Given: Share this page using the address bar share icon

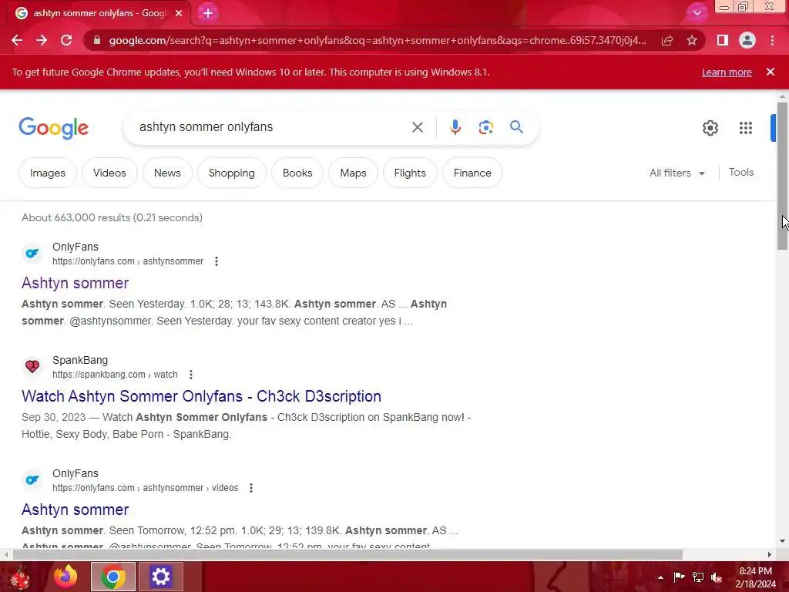Looking at the screenshot, I should [667, 40].
